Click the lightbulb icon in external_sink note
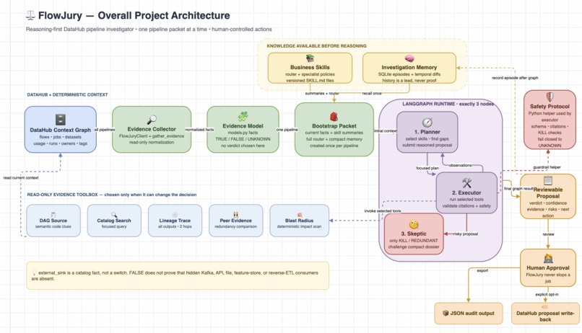The height and width of the screenshot is (333, 582). (34, 272)
